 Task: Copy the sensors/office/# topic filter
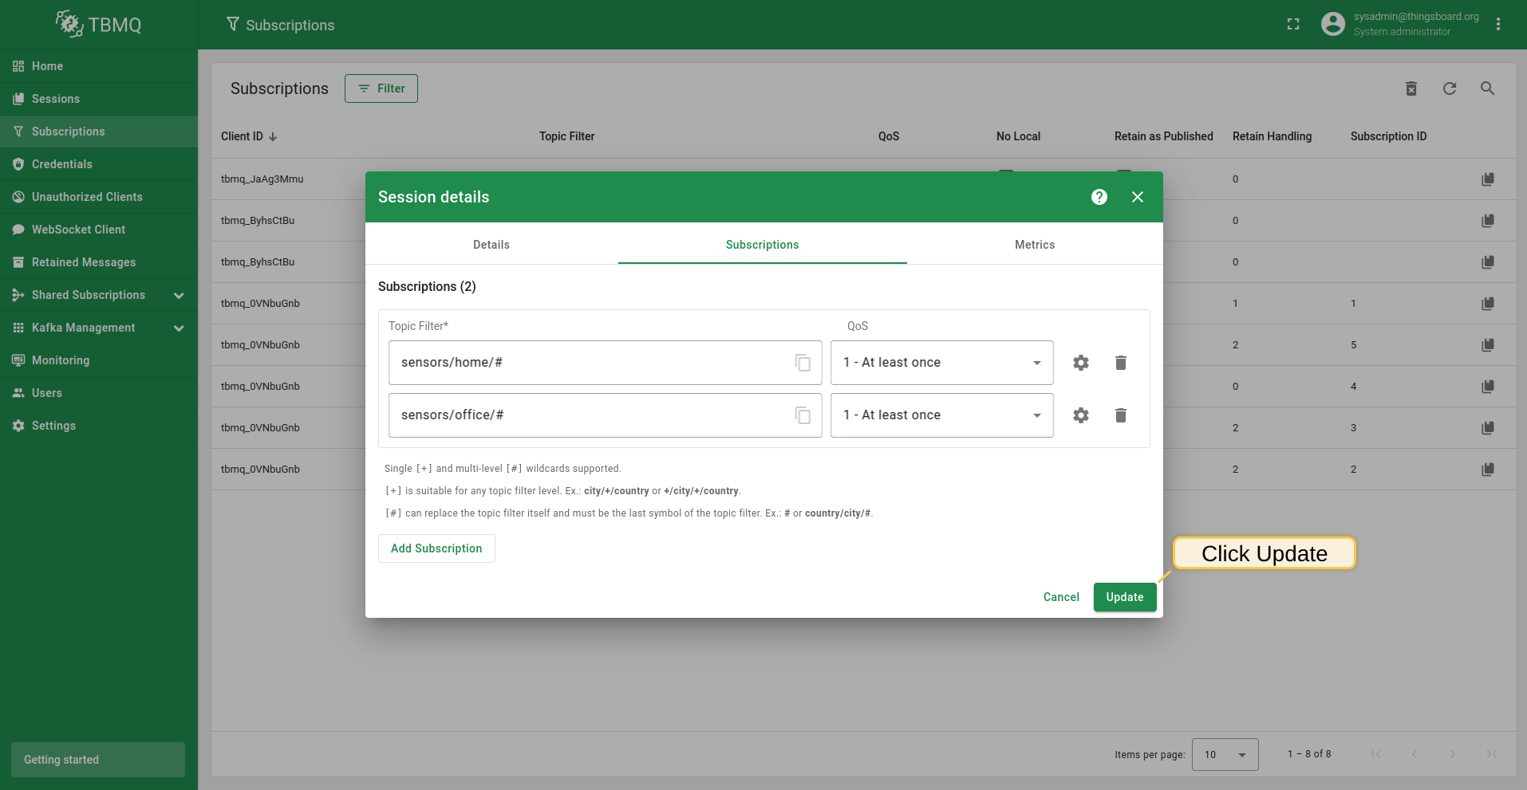803,415
